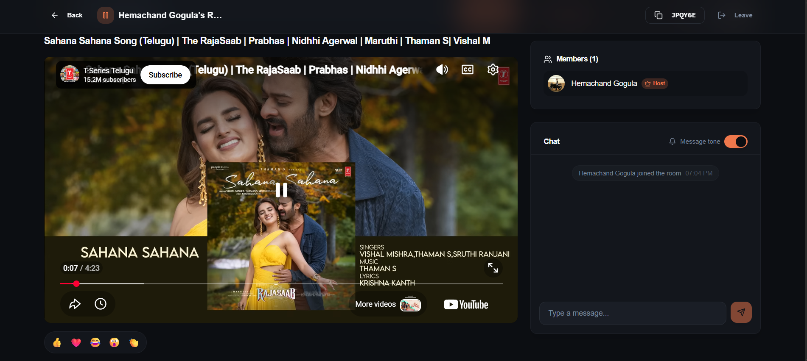Click the orange pause room icon
This screenshot has height=361, width=807.
coord(106,15)
